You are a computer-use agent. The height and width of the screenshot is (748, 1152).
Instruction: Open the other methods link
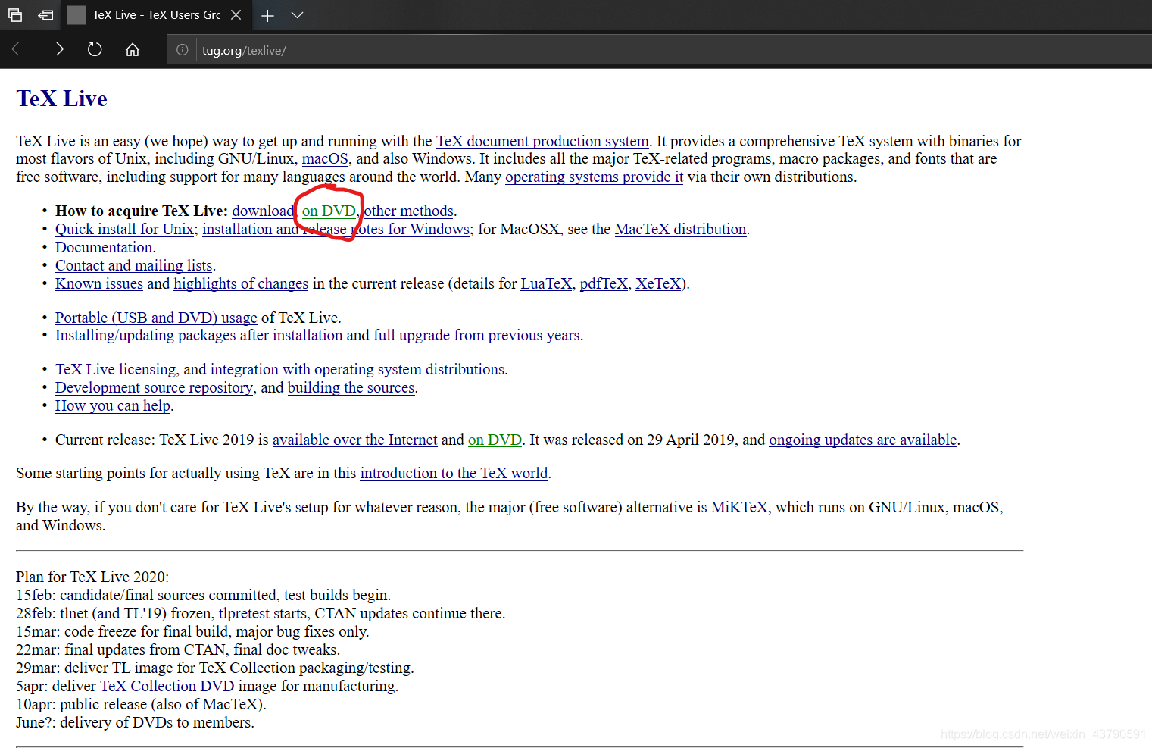click(x=409, y=211)
